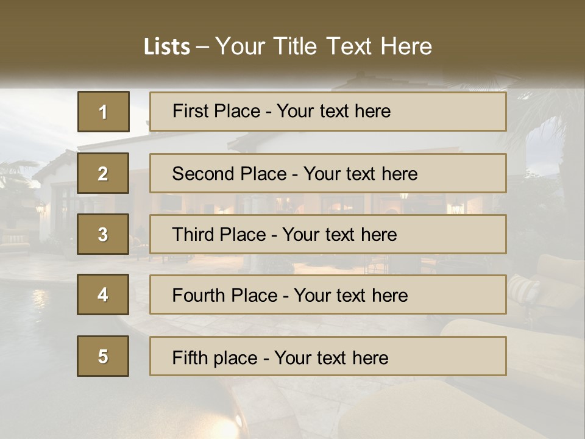Image resolution: width=585 pixels, height=439 pixels.
Task: Click the Fourth Place text box
Action: 289,295
